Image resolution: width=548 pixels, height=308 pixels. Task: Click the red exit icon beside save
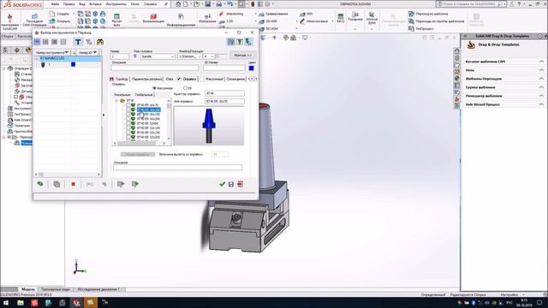pyautogui.click(x=240, y=184)
